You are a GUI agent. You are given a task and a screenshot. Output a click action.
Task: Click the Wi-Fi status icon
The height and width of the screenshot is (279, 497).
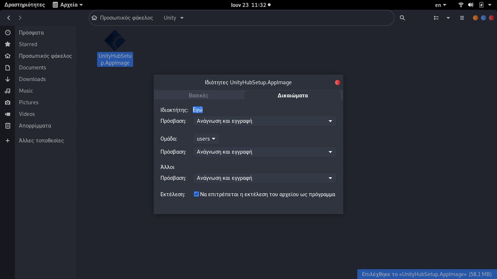pyautogui.click(x=461, y=5)
